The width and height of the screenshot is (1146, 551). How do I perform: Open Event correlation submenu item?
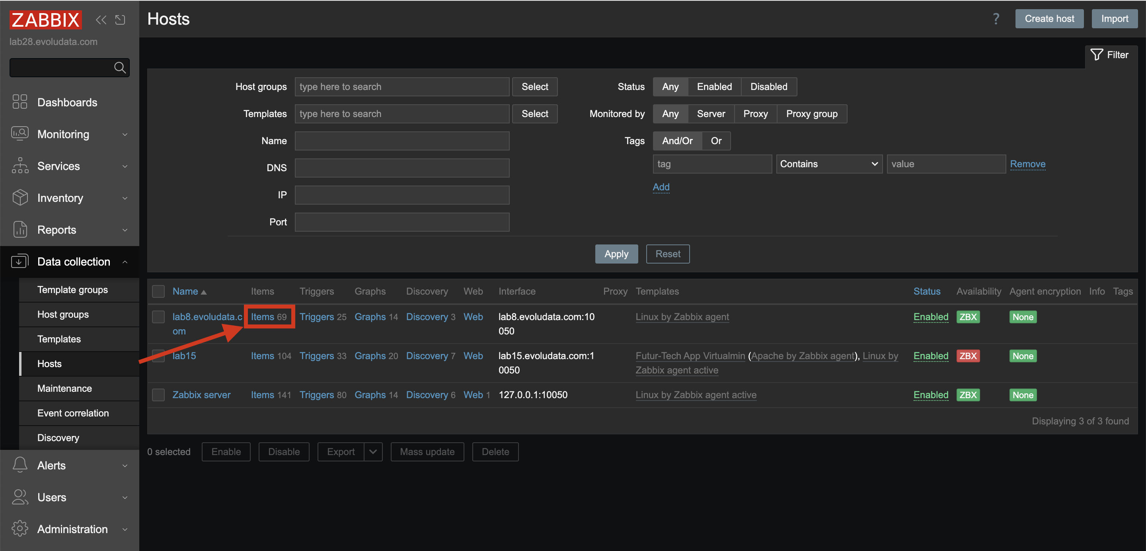[x=79, y=413]
